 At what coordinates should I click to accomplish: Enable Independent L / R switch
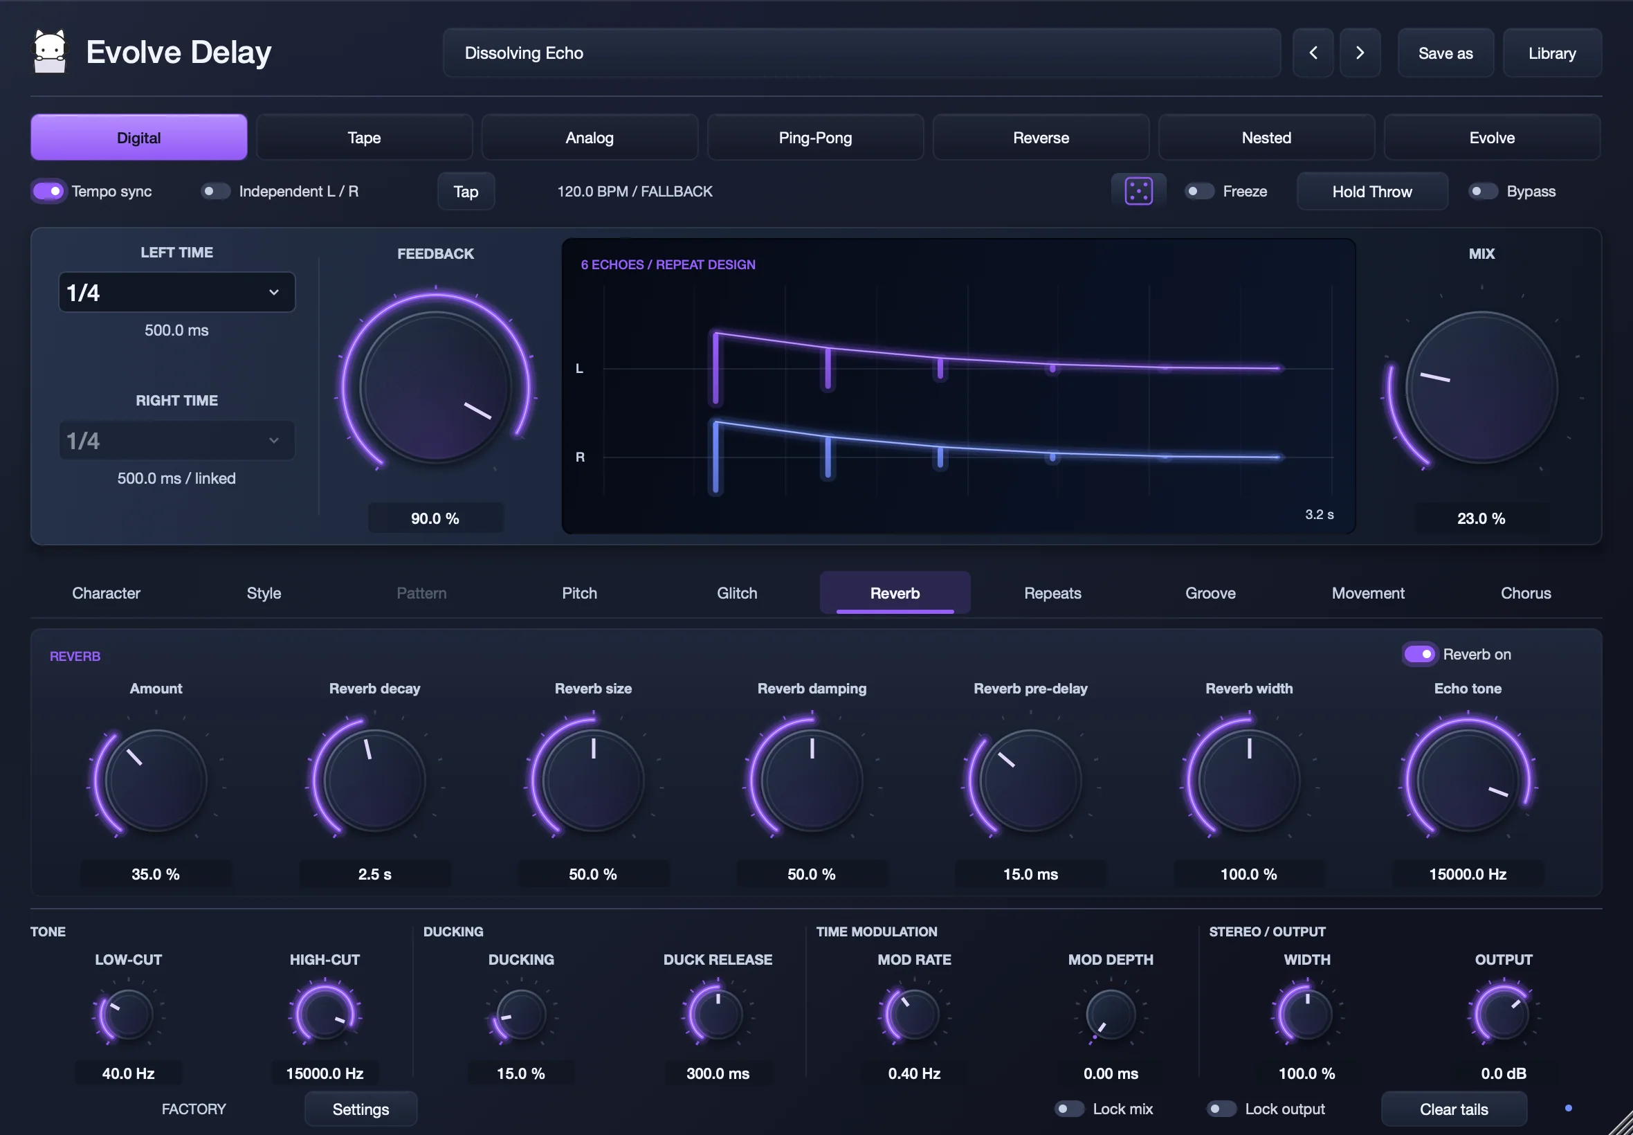click(x=215, y=191)
